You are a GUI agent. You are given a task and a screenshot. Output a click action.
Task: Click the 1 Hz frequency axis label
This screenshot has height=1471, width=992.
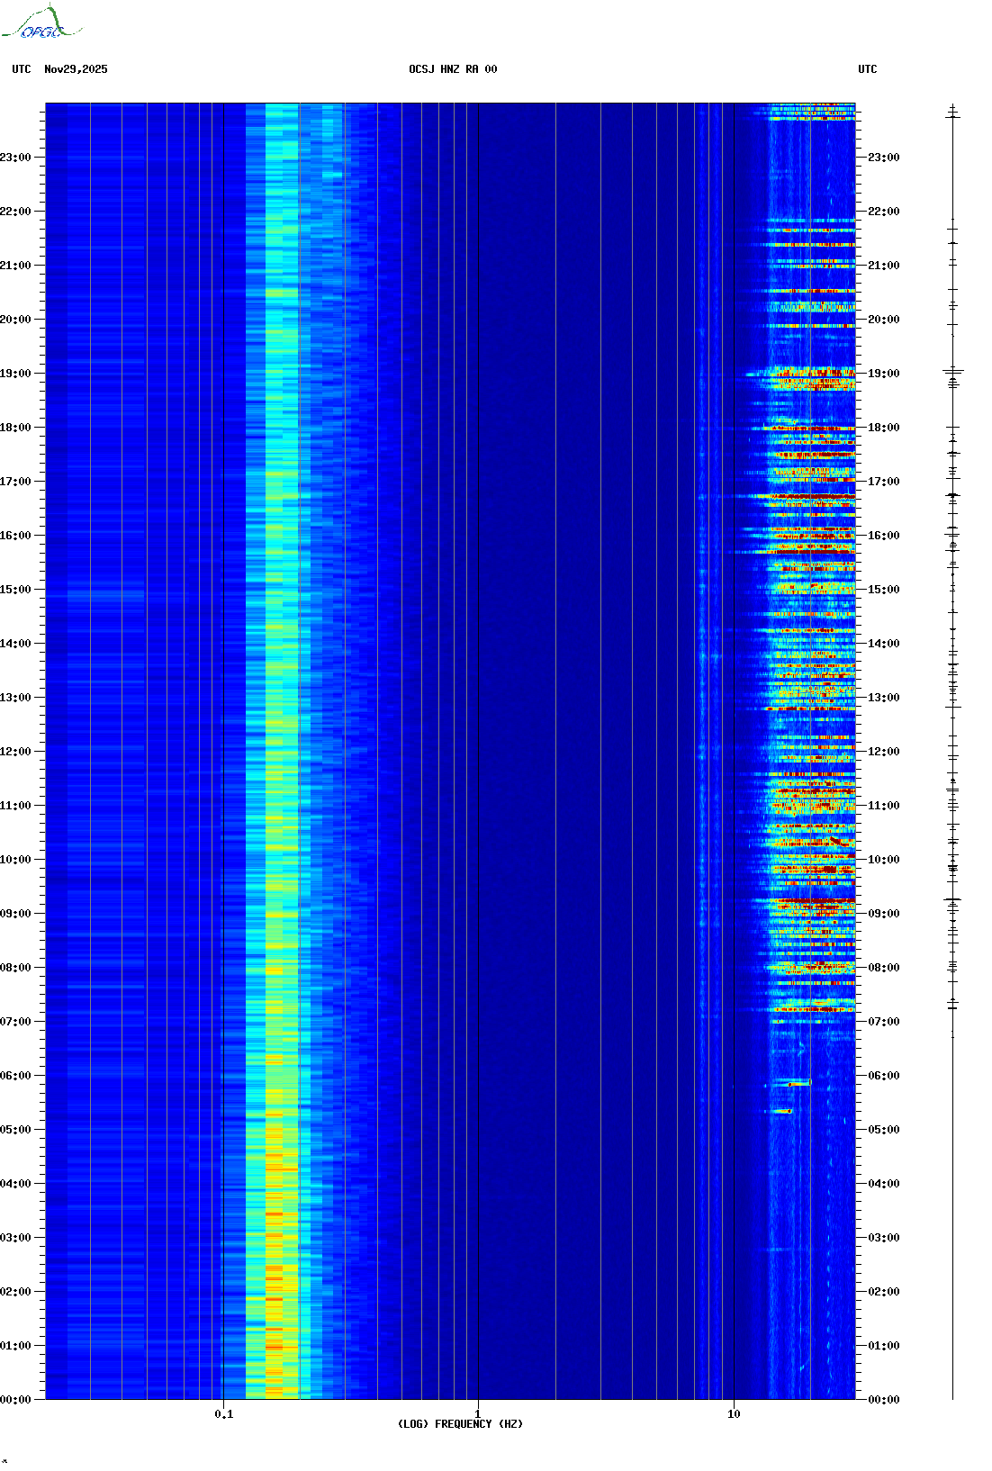click(x=477, y=1413)
